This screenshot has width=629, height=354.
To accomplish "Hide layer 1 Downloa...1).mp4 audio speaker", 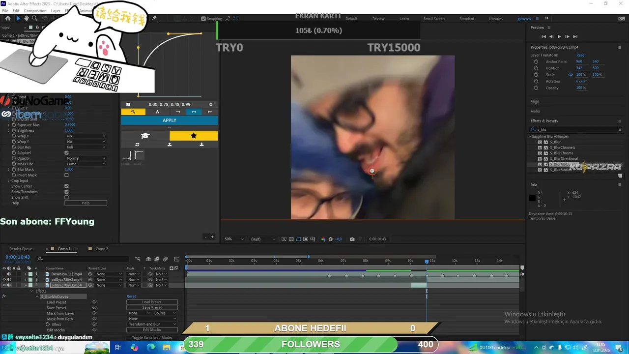I will (9, 274).
